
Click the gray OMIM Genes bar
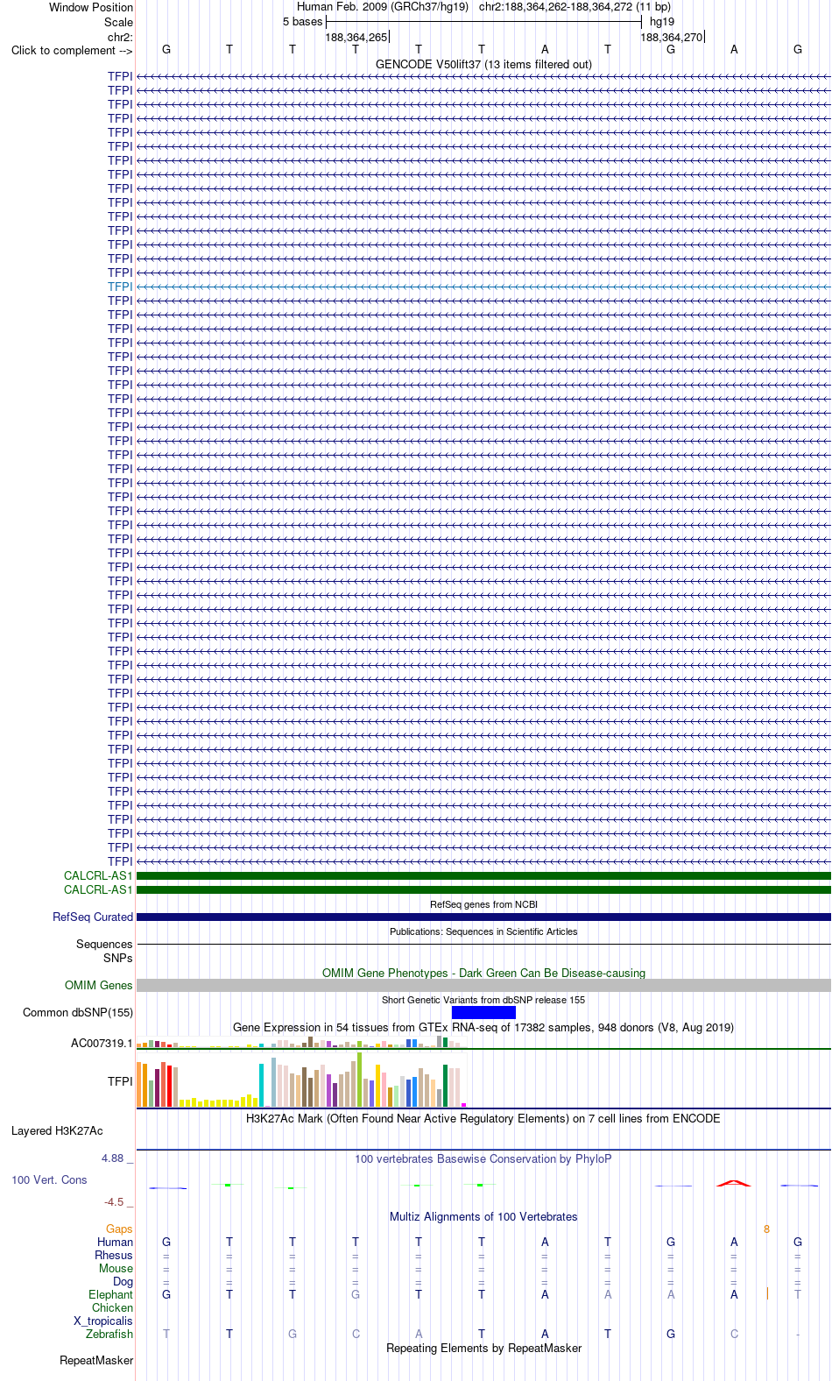[x=483, y=985]
